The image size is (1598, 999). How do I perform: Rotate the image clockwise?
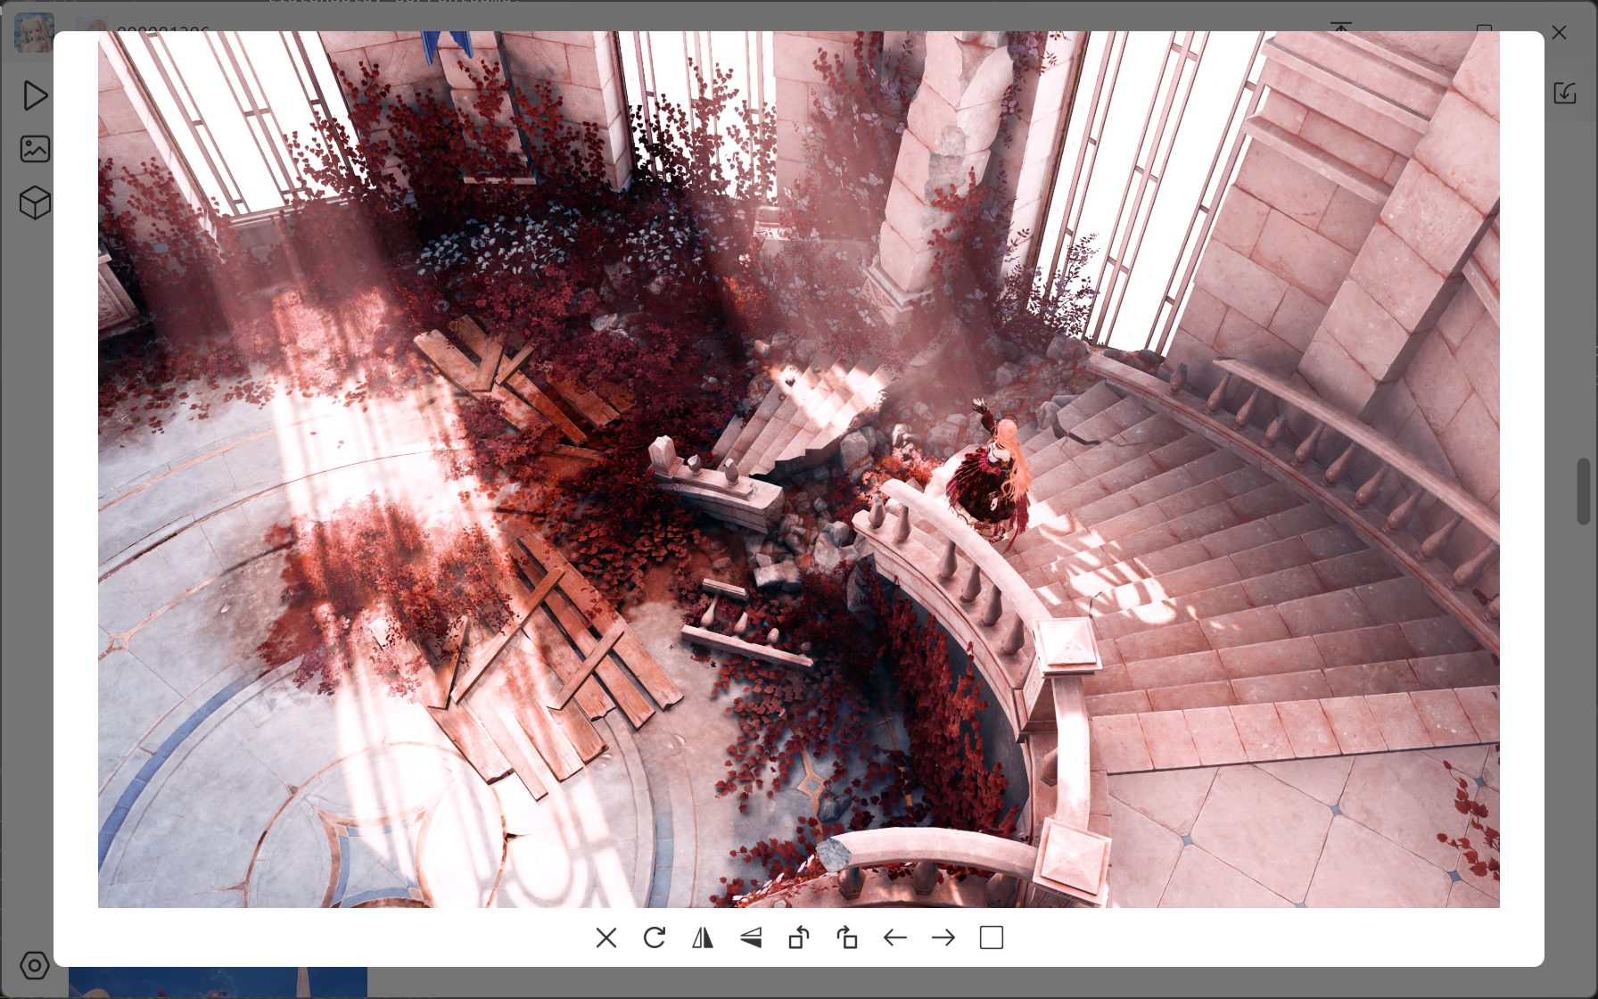847,937
